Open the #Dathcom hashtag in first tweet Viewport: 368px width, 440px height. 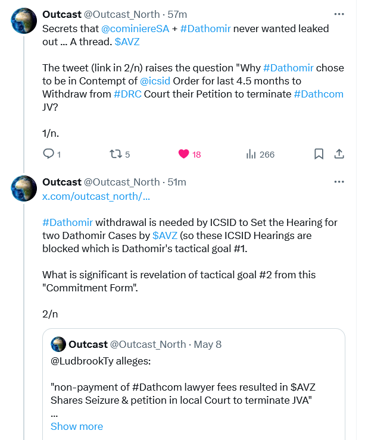[x=319, y=94]
